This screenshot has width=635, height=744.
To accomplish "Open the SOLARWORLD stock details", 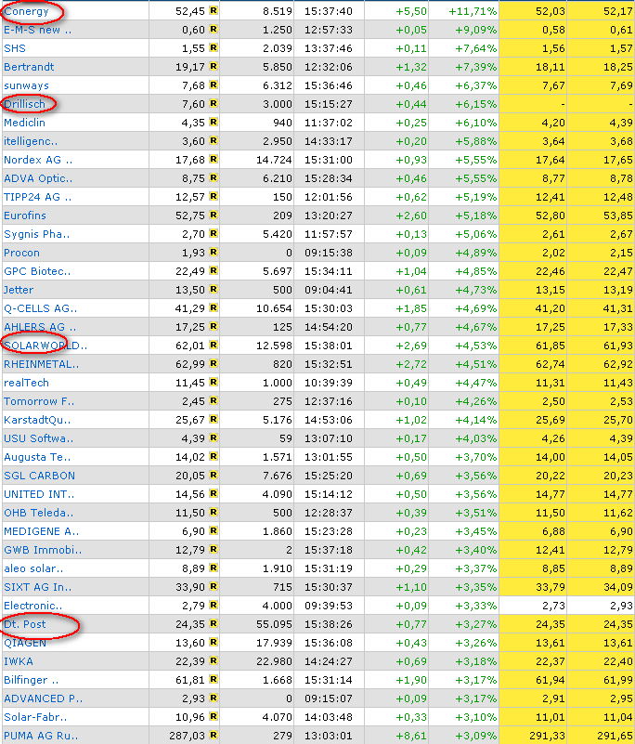I will 45,346.
